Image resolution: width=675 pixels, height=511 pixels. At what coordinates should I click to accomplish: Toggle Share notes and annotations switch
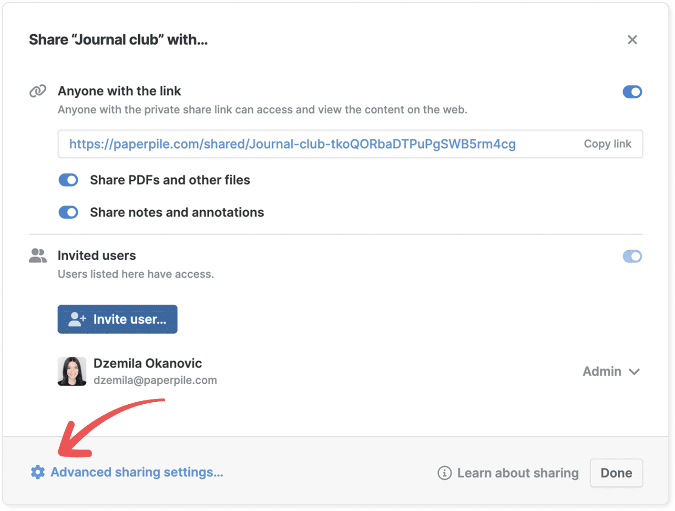68,212
